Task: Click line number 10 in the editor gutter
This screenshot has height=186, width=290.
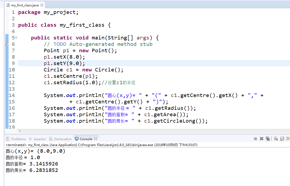Action: tap(12, 70)
